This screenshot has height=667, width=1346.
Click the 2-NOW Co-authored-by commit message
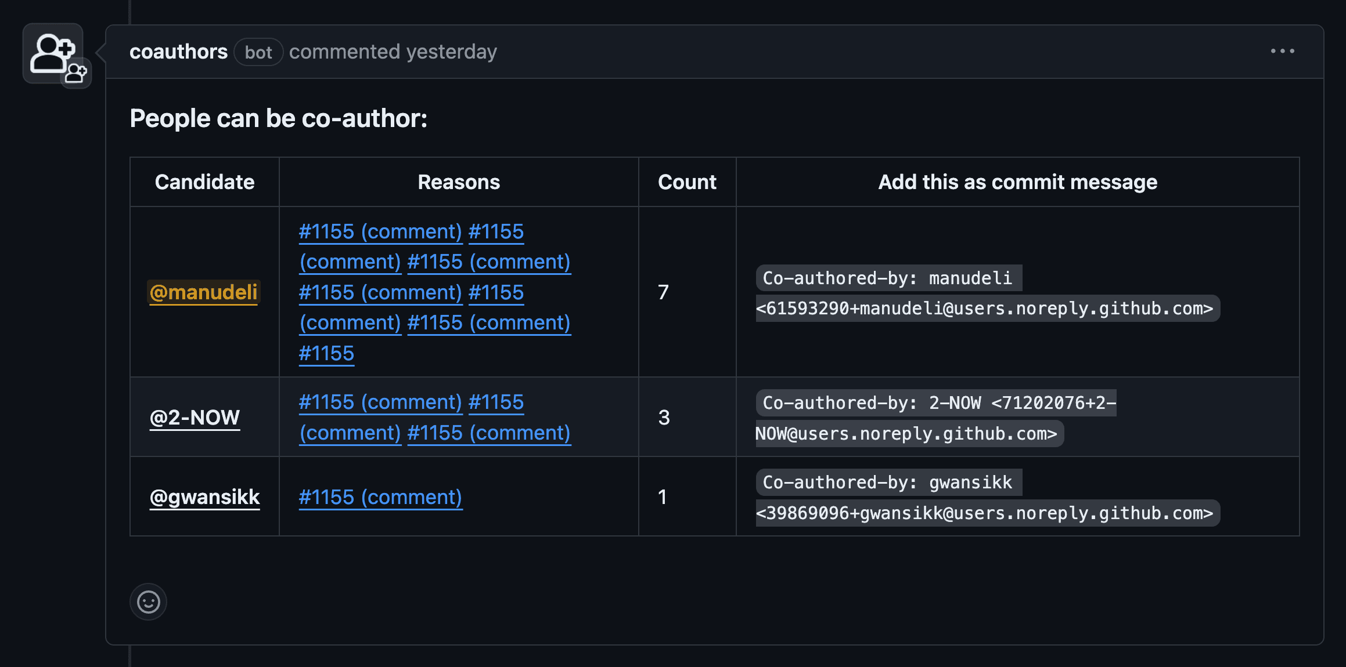click(x=935, y=418)
